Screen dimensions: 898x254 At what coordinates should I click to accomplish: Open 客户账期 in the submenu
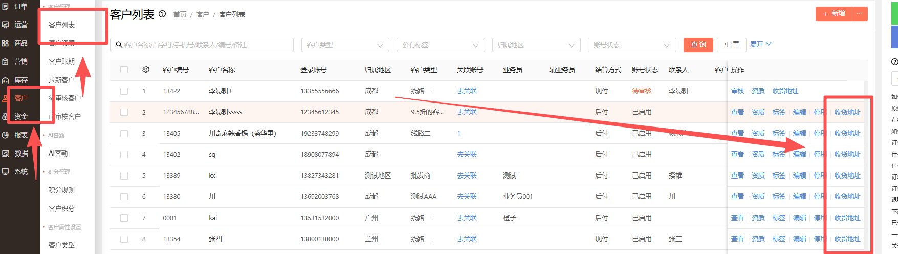click(x=62, y=62)
